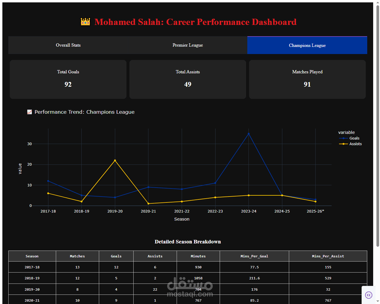Click the 13 matches cell in 2017-18 row
380x304 pixels.
click(x=77, y=267)
